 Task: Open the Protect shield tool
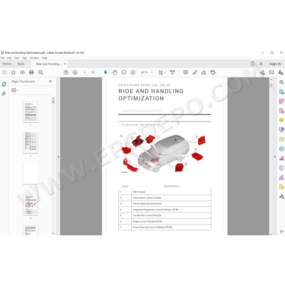pyautogui.click(x=281, y=168)
